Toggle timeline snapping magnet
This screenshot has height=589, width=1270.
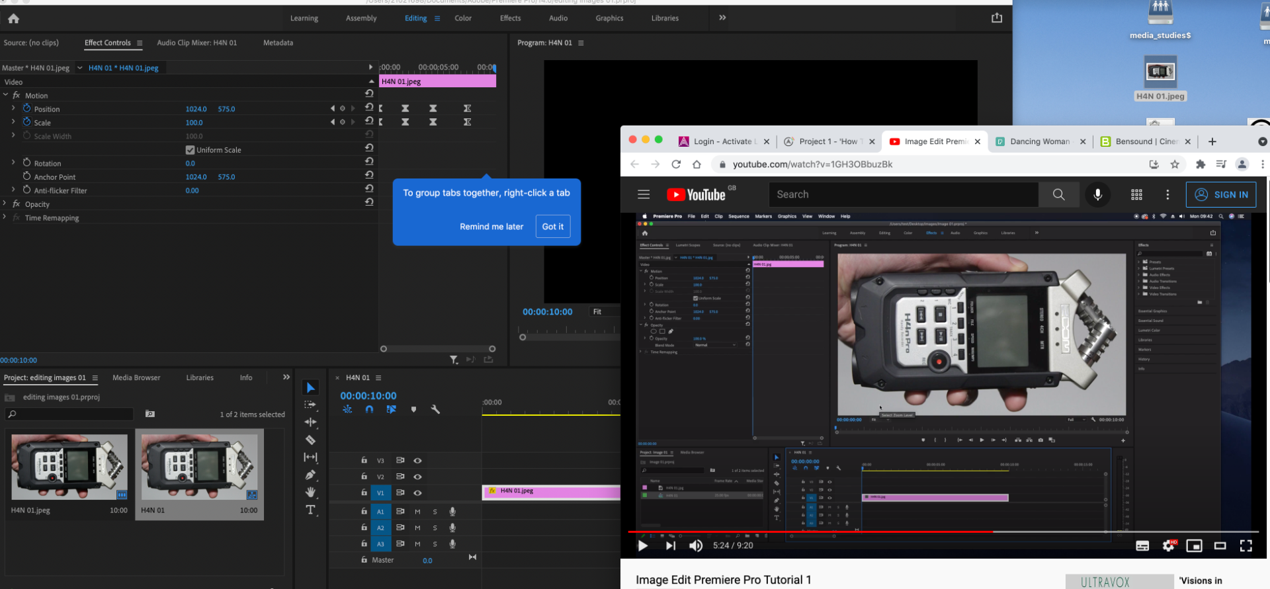(369, 409)
